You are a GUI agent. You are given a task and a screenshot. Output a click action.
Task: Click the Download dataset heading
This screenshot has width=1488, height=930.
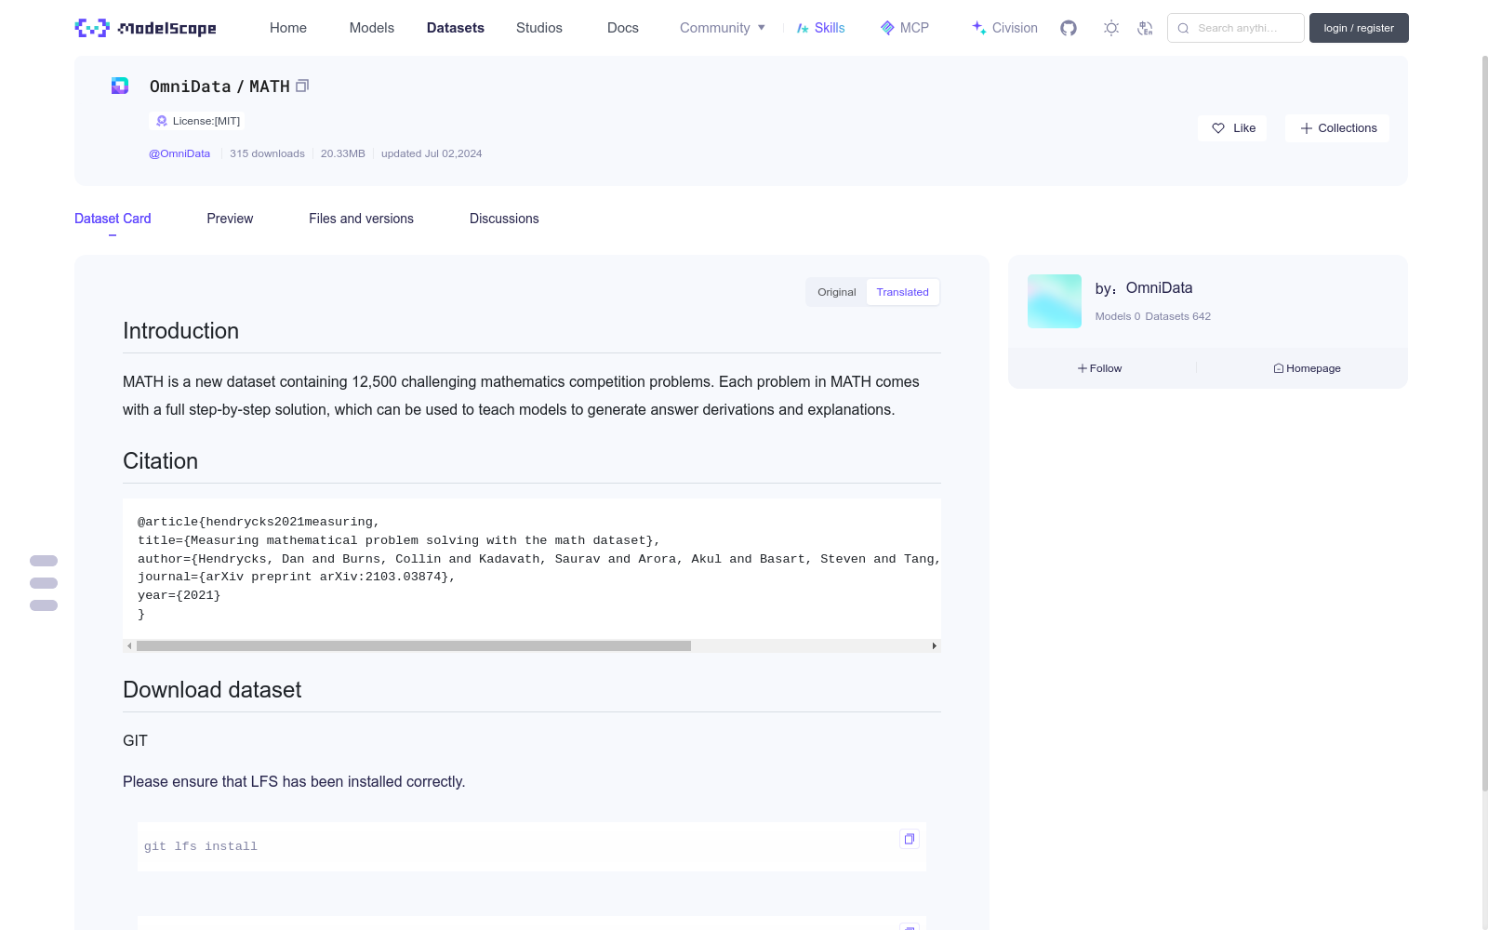click(x=212, y=690)
